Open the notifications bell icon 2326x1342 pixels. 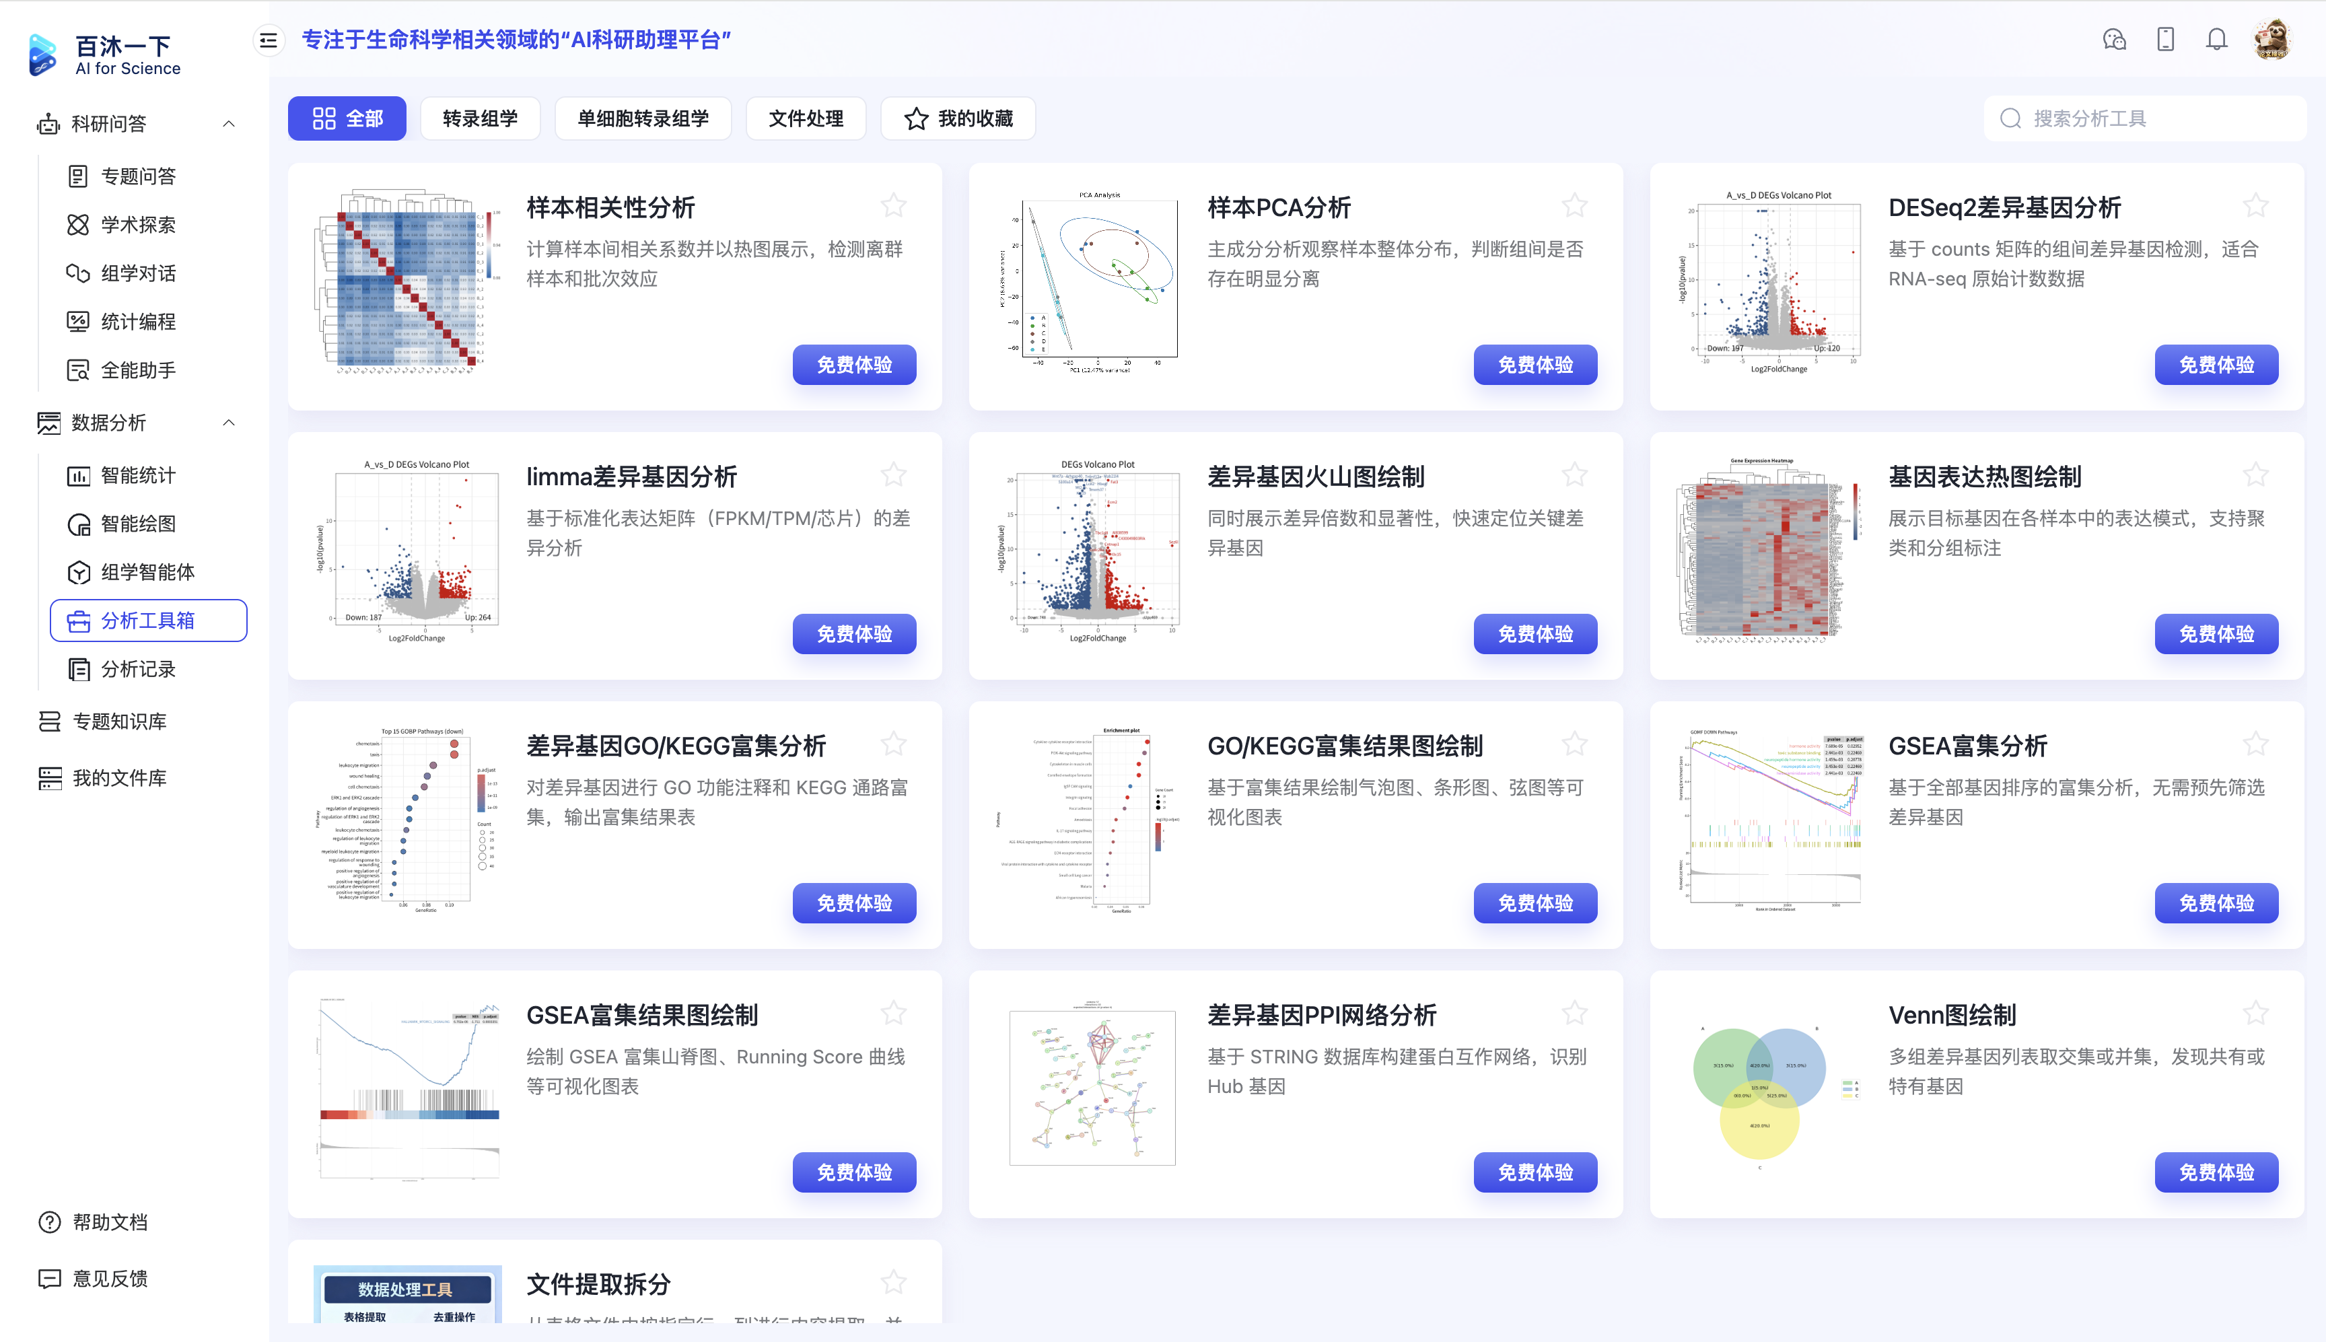pyautogui.click(x=2216, y=40)
